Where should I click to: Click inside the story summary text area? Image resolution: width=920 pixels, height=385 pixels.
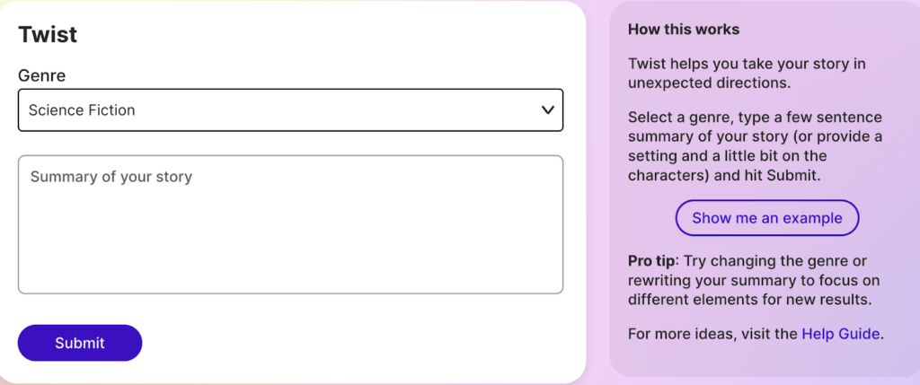tap(289, 224)
